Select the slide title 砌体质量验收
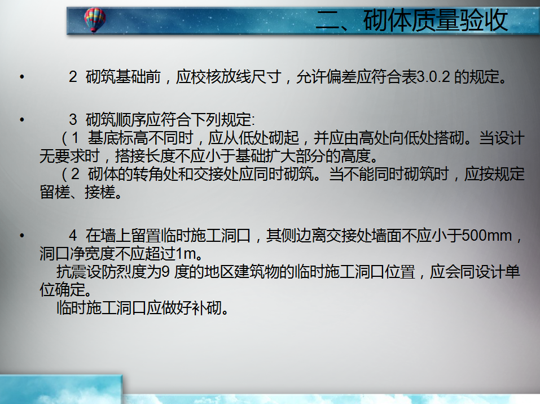 click(x=436, y=21)
